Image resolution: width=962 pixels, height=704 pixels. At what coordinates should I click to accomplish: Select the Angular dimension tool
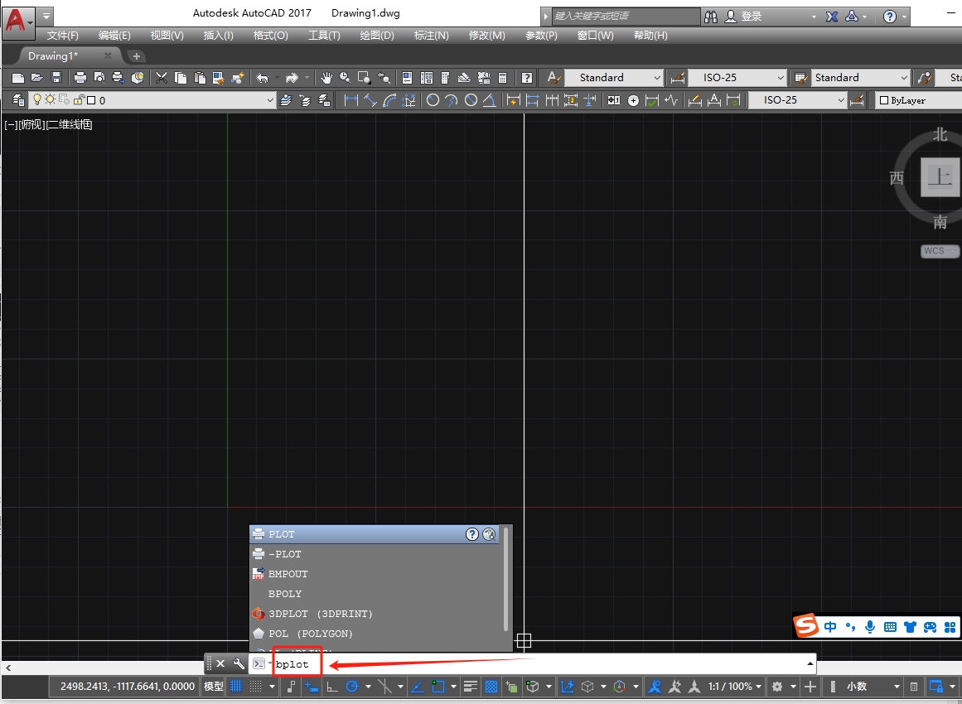490,100
